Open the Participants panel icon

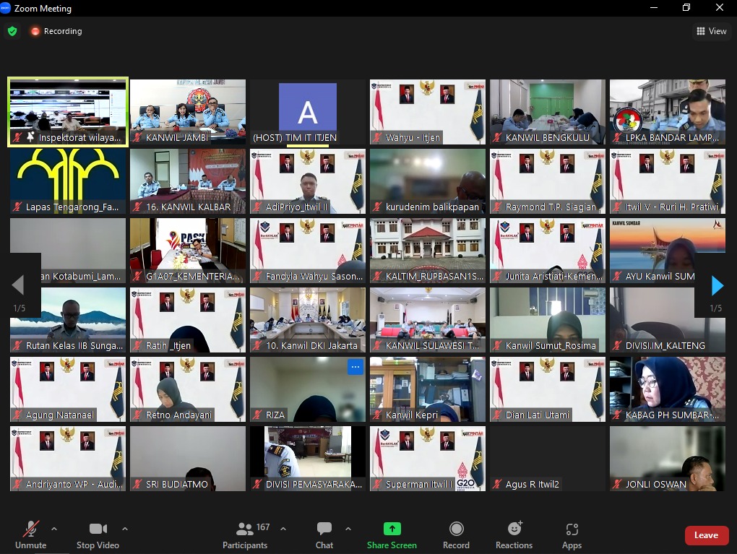[245, 529]
